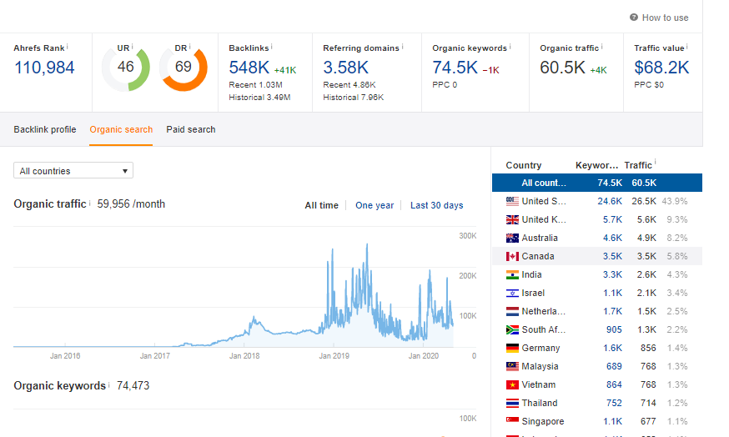Click the info icon next to Backlinks
This screenshot has width=729, height=437.
[272, 47]
